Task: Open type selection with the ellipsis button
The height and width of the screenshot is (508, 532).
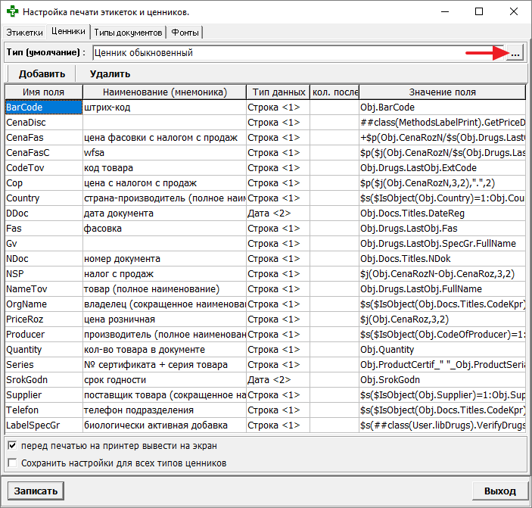Action: point(515,53)
